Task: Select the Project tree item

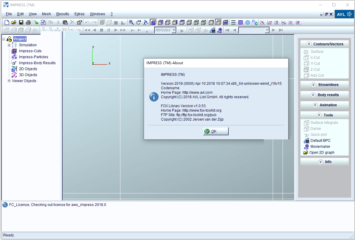Action: tap(20, 39)
